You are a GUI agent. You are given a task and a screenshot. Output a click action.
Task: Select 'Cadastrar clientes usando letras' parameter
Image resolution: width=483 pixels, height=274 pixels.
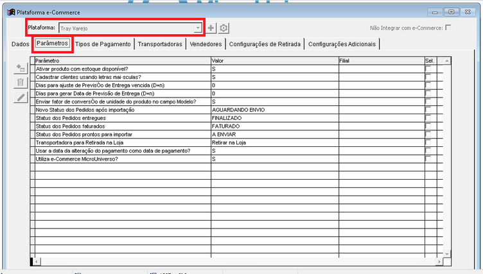(x=123, y=77)
